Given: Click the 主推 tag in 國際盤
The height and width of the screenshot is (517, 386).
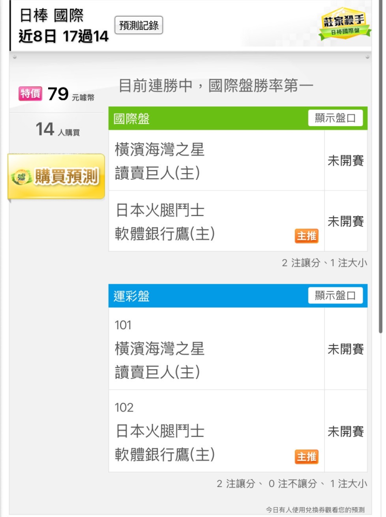Looking at the screenshot, I should tap(306, 236).
